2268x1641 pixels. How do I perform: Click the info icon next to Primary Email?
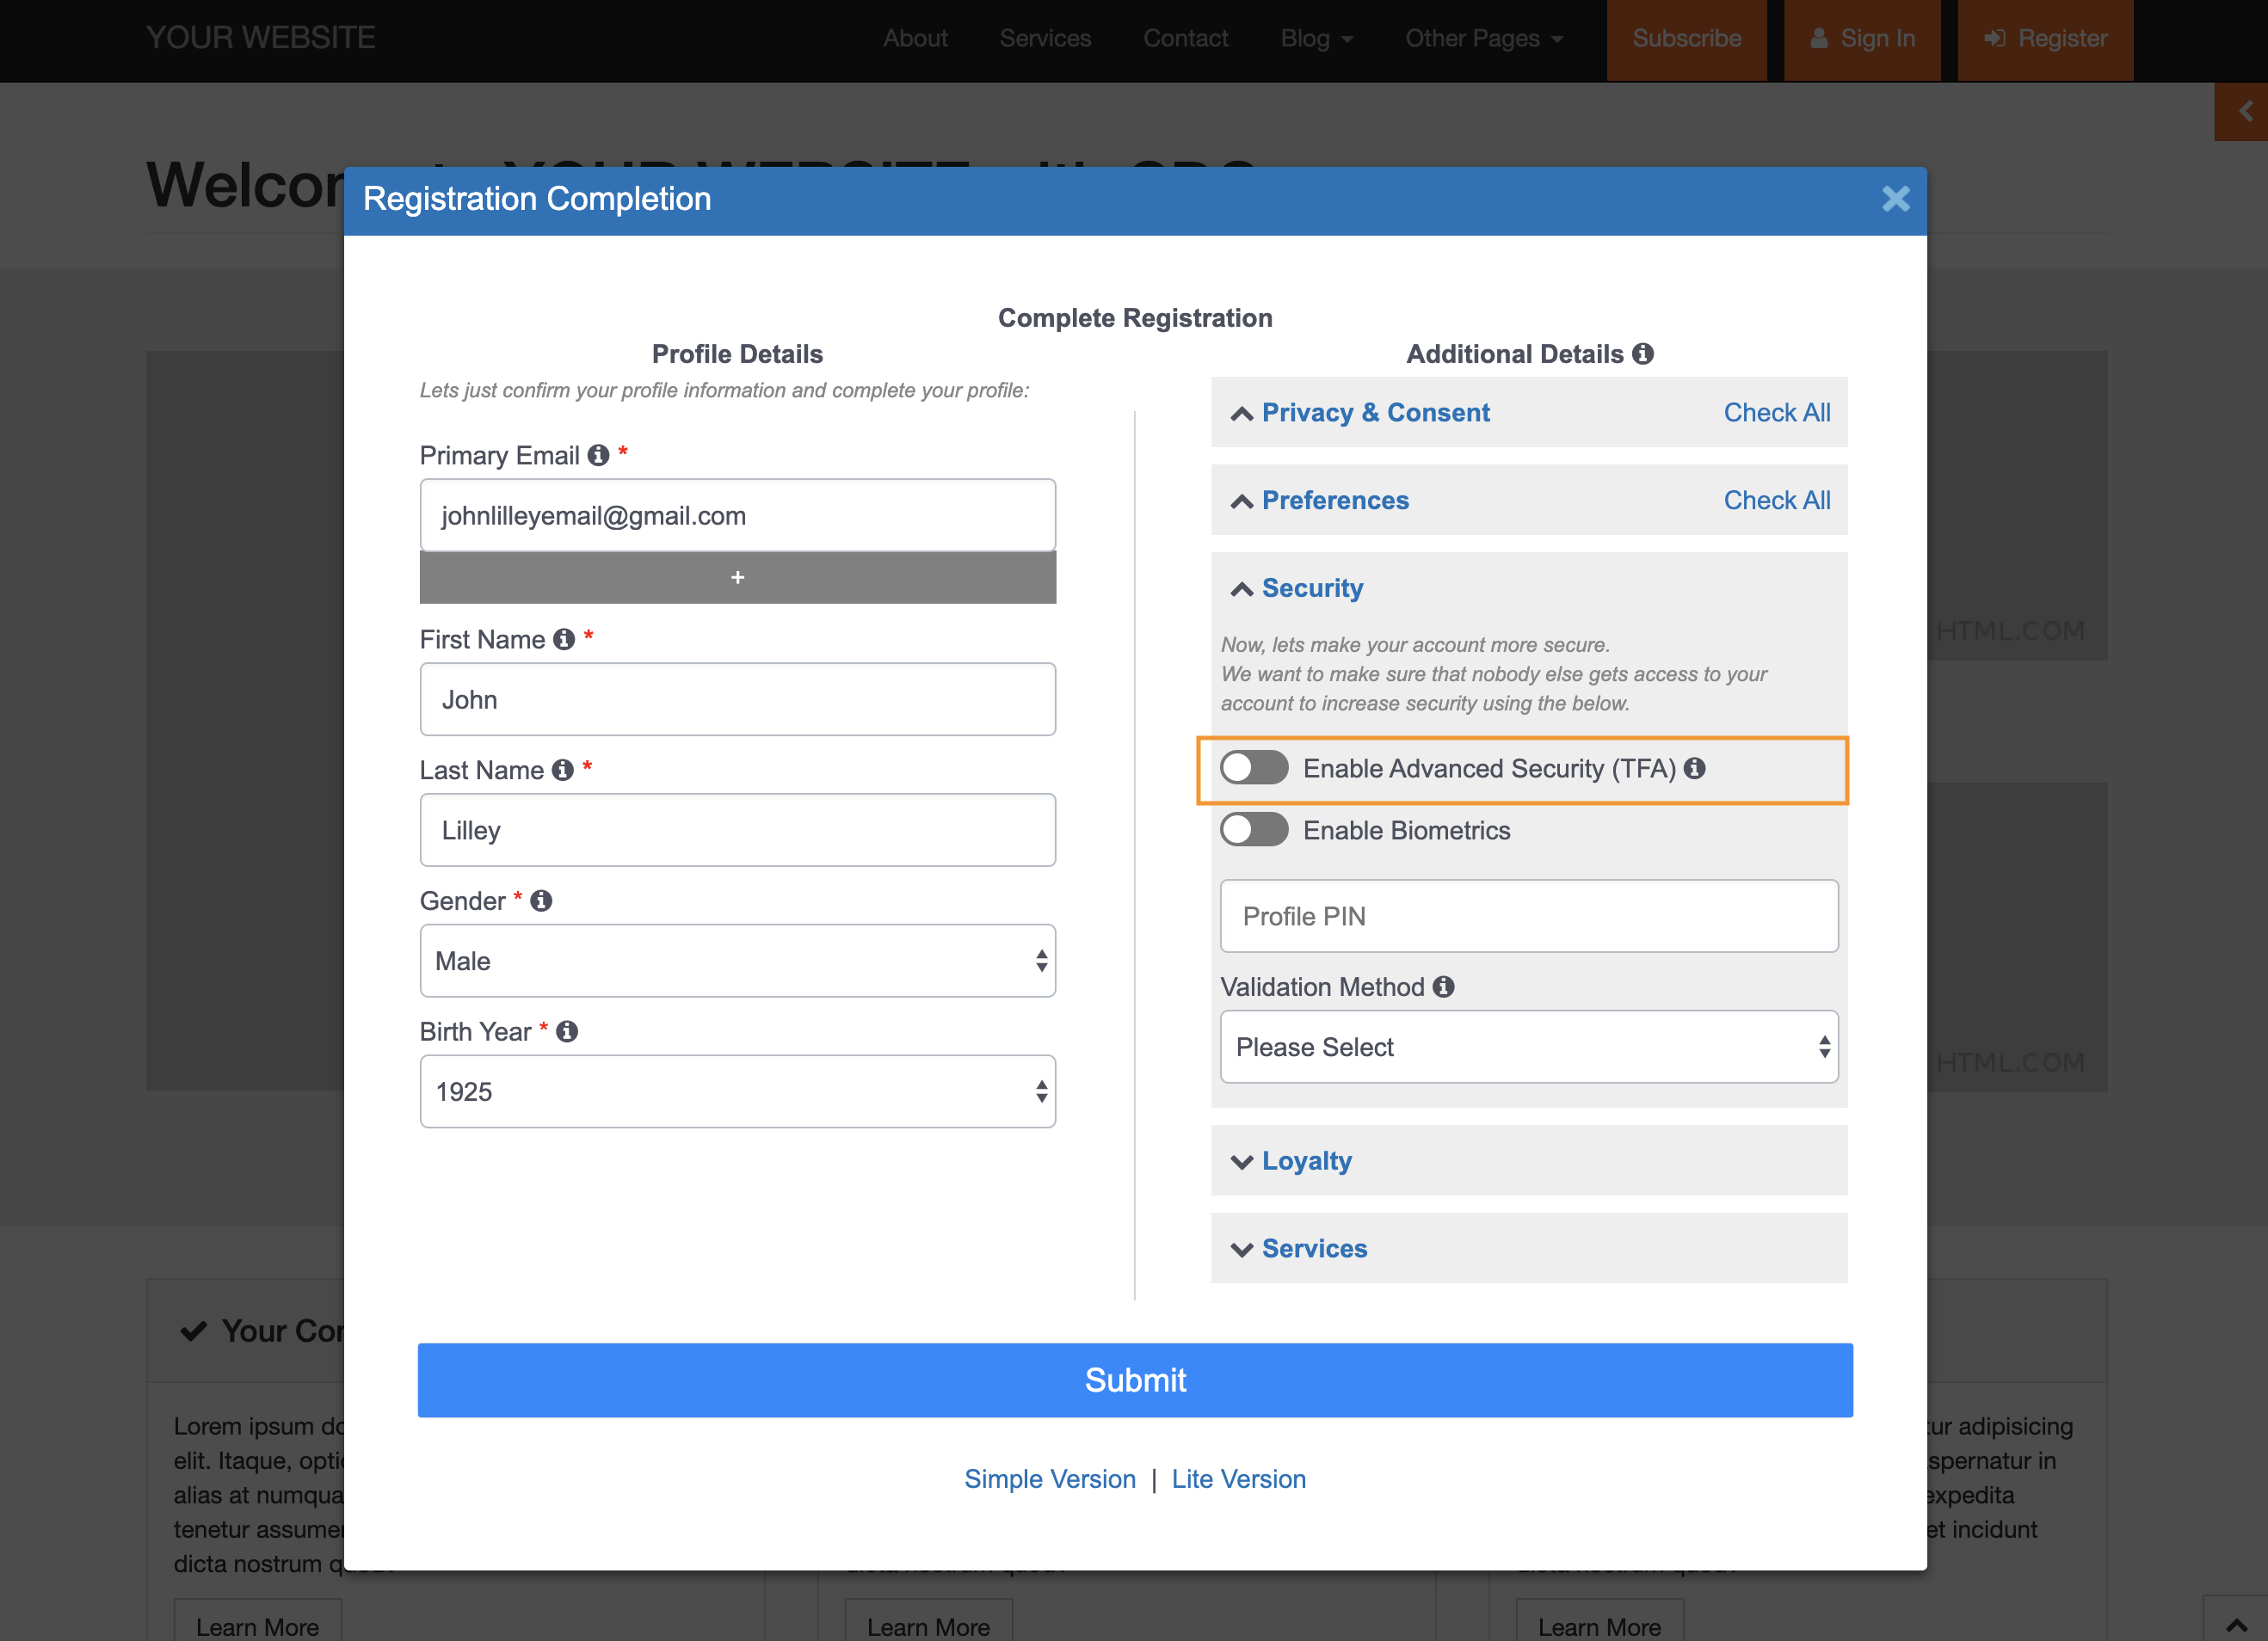click(x=598, y=456)
